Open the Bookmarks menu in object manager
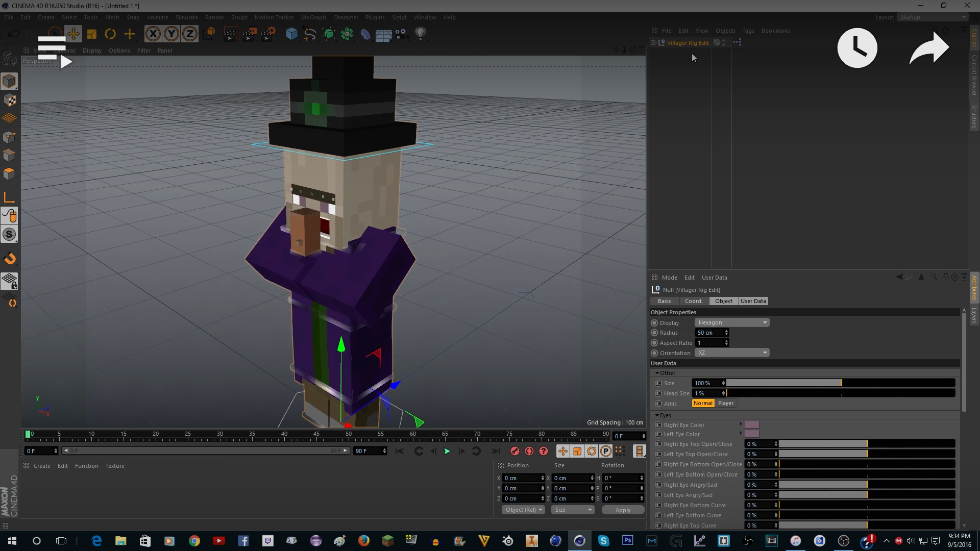Viewport: 980px width, 551px height. click(x=776, y=31)
